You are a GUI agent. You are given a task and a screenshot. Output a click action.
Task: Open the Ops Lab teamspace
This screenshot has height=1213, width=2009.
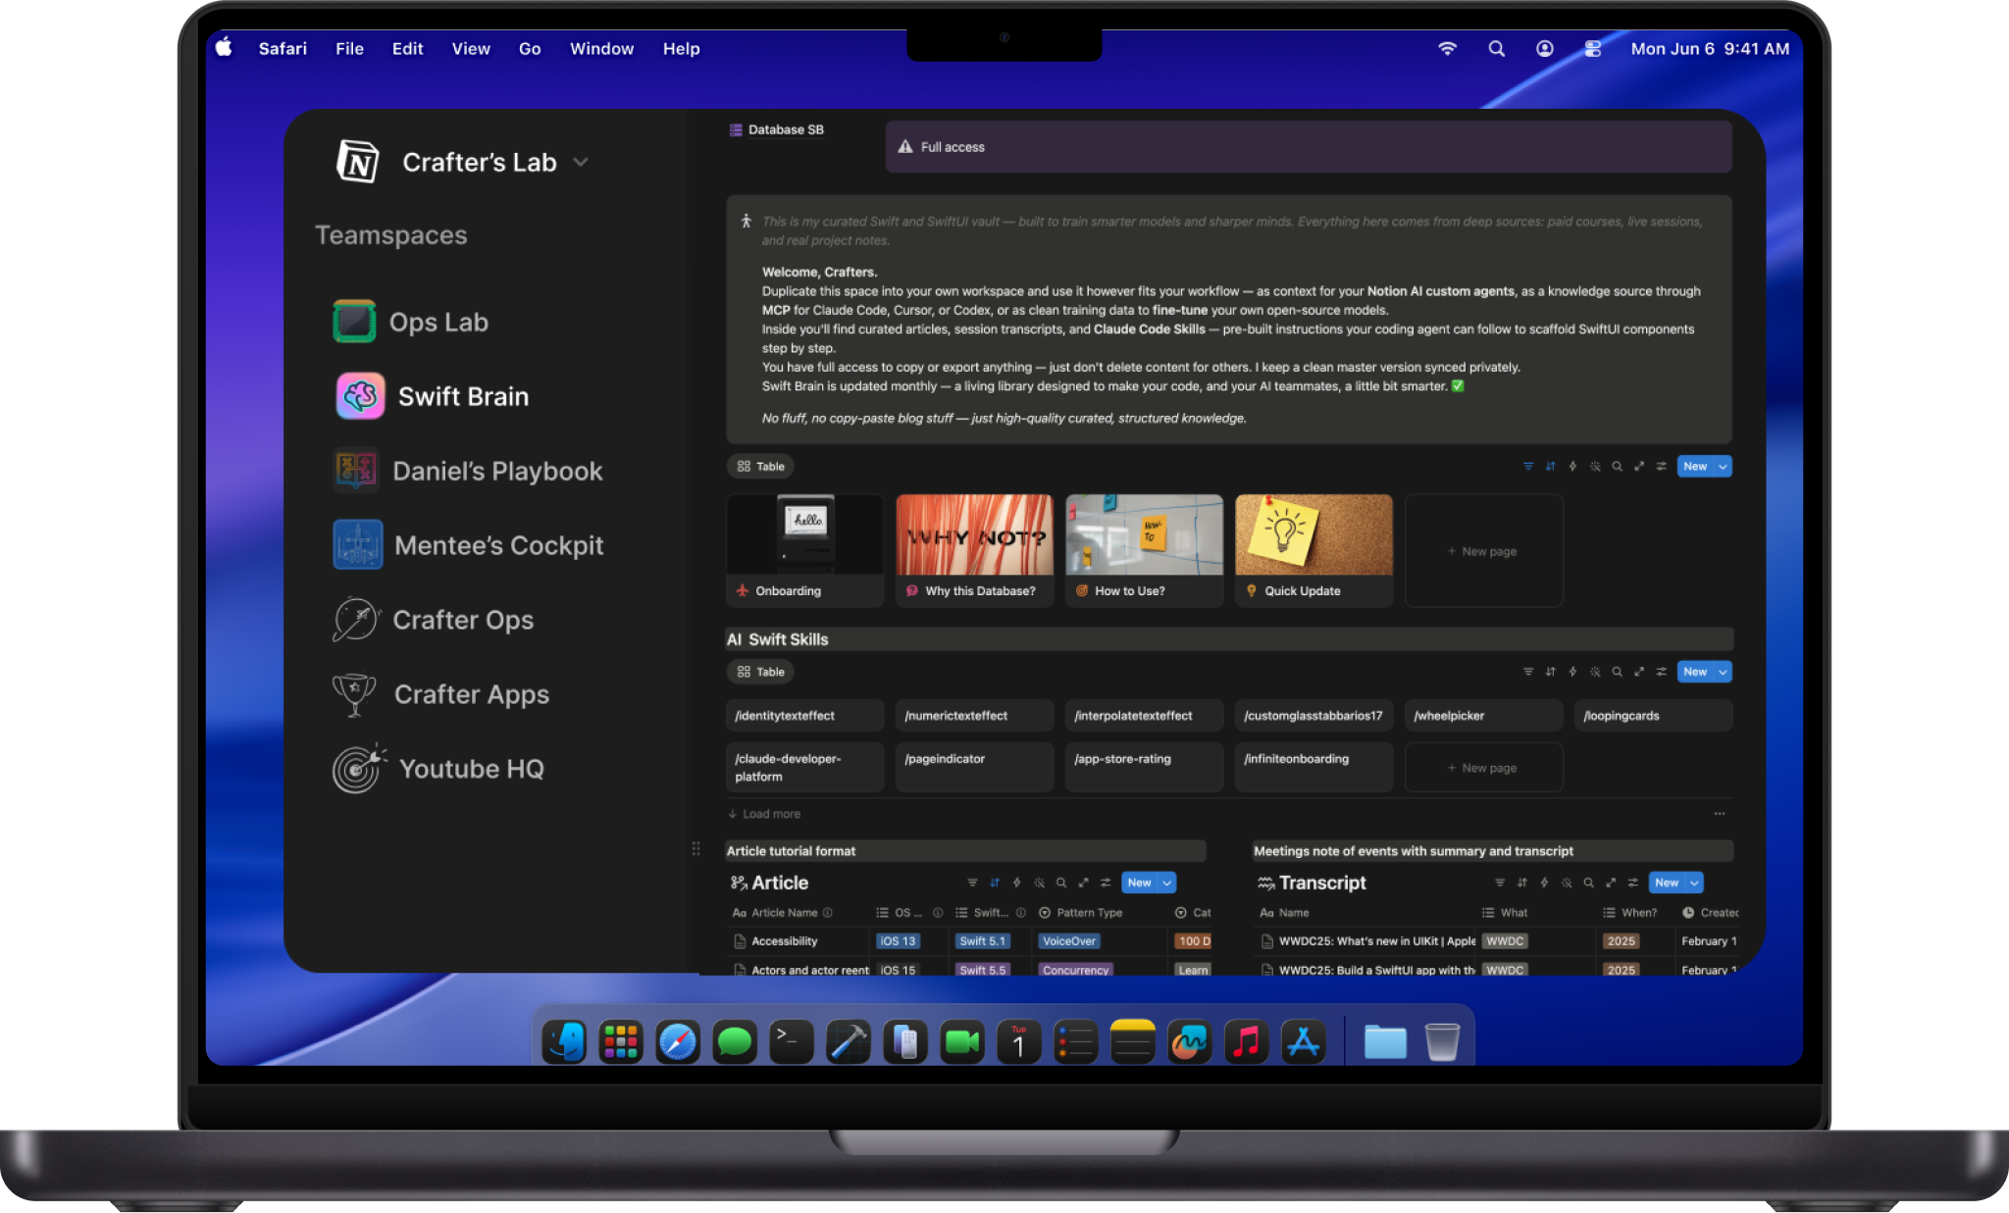click(x=410, y=322)
